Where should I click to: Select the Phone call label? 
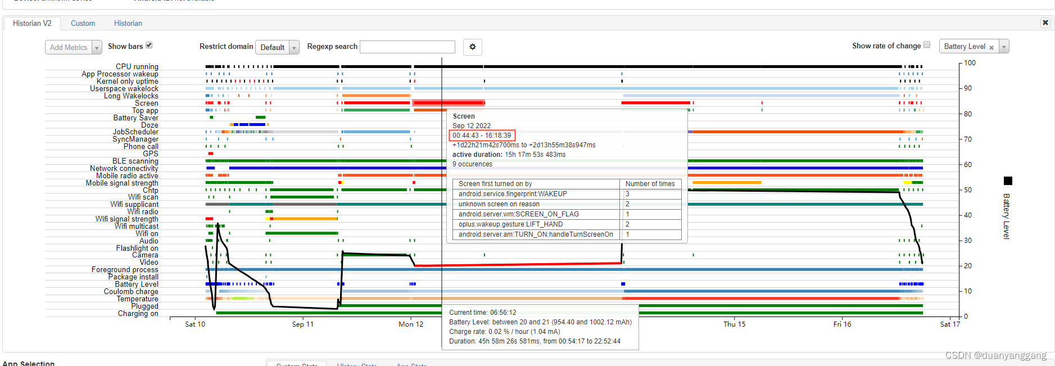click(x=141, y=146)
